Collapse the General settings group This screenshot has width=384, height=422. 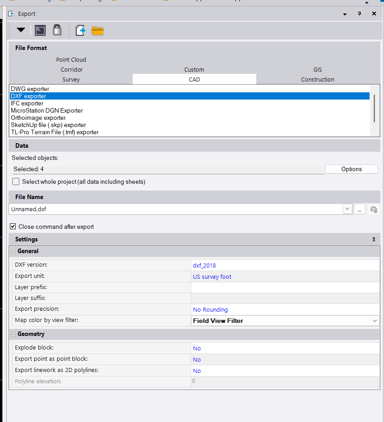[x=13, y=251]
